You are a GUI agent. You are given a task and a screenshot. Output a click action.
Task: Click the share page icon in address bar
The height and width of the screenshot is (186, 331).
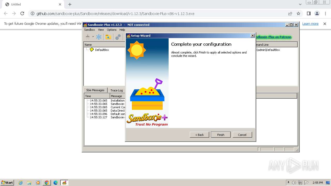click(x=290, y=13)
